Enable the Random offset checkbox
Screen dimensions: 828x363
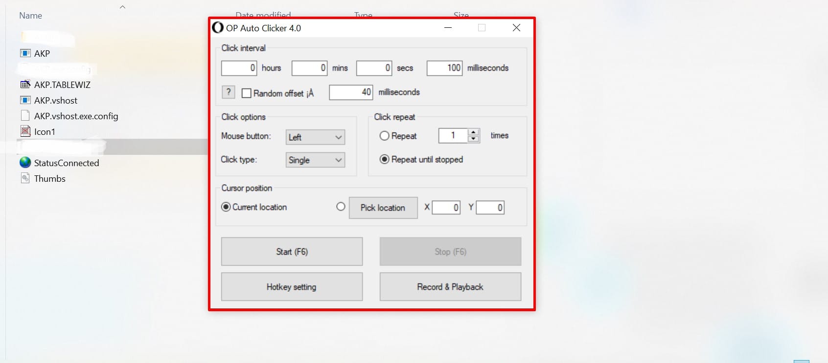(247, 93)
